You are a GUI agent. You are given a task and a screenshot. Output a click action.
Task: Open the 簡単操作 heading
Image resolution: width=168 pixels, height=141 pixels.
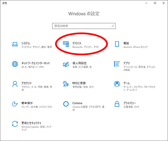(x=27, y=103)
